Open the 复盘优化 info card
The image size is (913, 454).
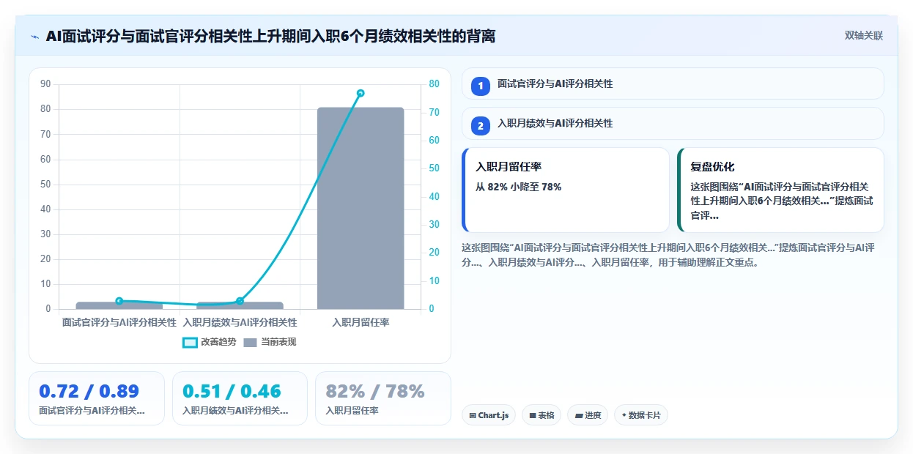click(x=780, y=190)
